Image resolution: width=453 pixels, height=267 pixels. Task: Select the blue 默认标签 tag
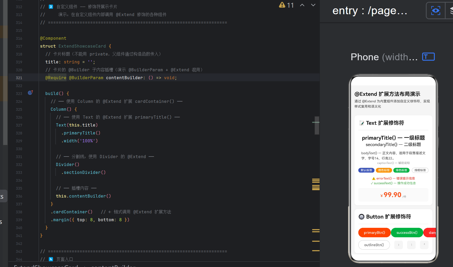pyautogui.click(x=366, y=170)
